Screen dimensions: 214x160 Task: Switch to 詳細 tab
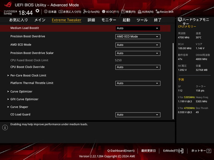coord(91,20)
